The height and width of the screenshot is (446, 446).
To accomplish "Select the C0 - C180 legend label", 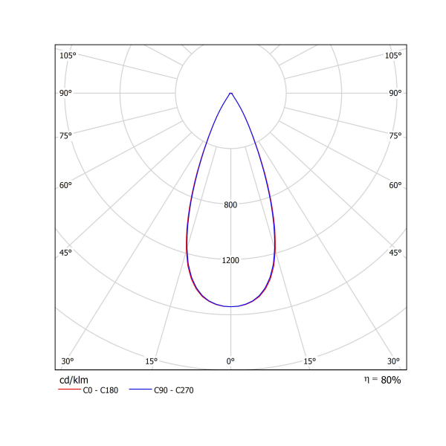I will coord(100,390).
